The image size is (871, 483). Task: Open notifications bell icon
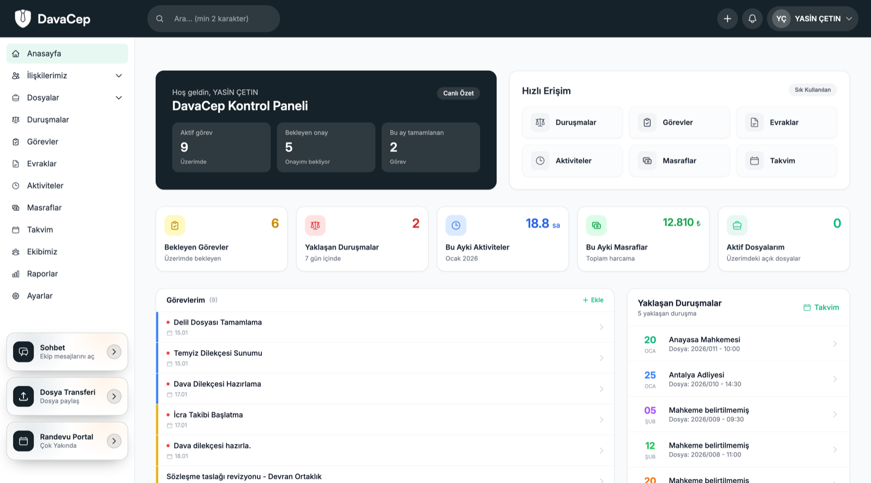tap(752, 19)
